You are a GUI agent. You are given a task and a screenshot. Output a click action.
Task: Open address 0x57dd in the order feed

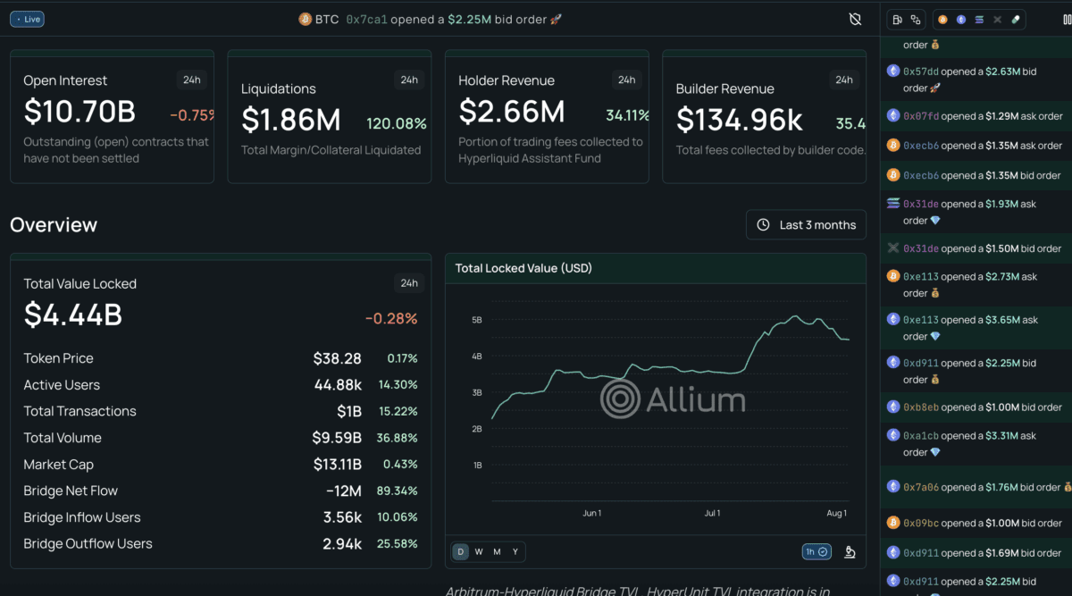[x=921, y=71]
